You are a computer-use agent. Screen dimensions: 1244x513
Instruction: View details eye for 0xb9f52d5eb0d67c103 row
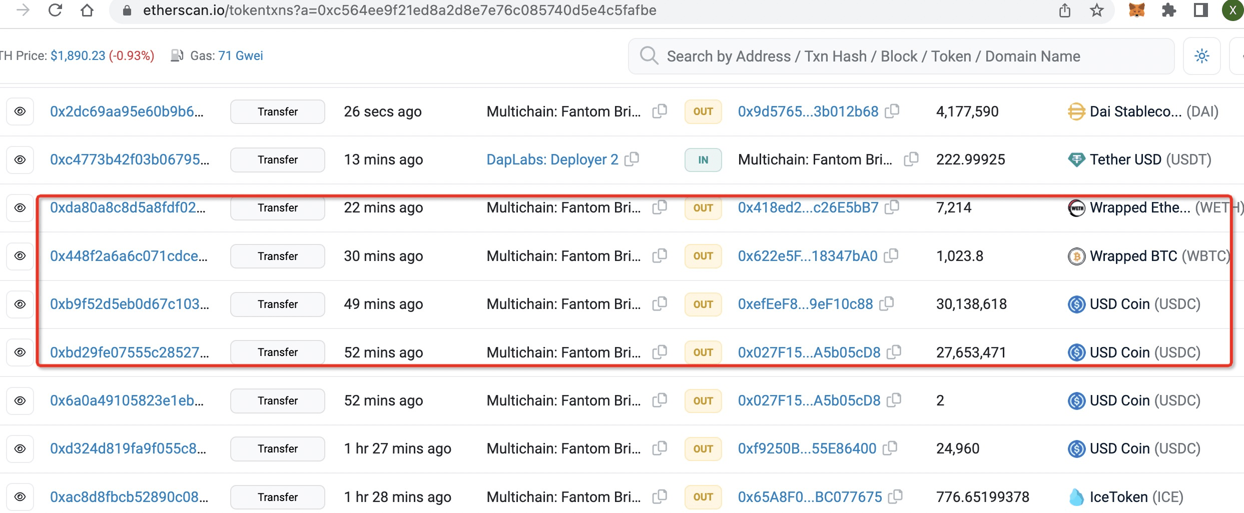point(20,304)
